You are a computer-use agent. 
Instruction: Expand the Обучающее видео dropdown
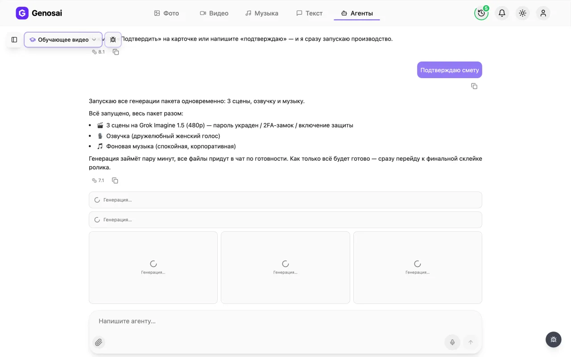pyautogui.click(x=63, y=40)
